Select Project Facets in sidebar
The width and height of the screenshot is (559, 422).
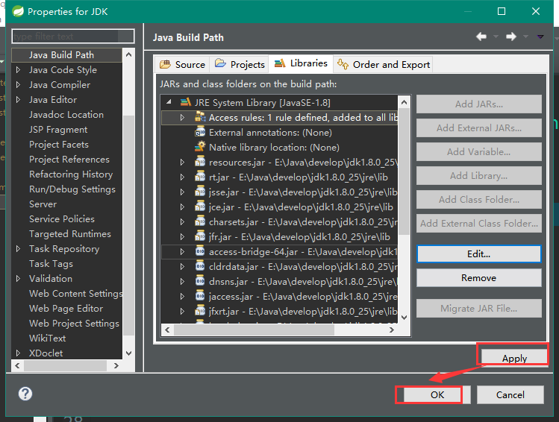pyautogui.click(x=59, y=144)
